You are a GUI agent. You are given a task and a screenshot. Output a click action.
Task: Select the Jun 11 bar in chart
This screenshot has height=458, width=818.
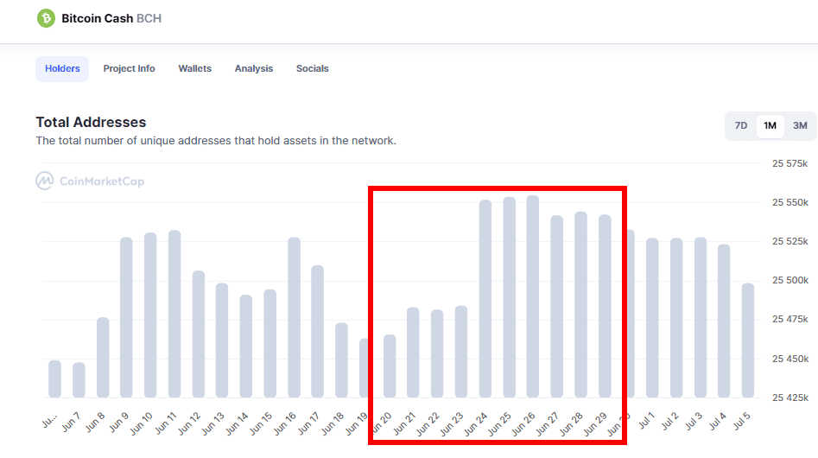pos(174,314)
